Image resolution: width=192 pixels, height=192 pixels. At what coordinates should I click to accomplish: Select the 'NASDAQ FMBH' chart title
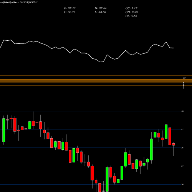tap(29, 2)
